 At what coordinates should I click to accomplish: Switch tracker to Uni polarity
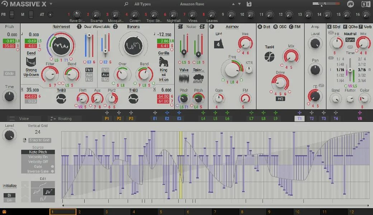point(9,200)
